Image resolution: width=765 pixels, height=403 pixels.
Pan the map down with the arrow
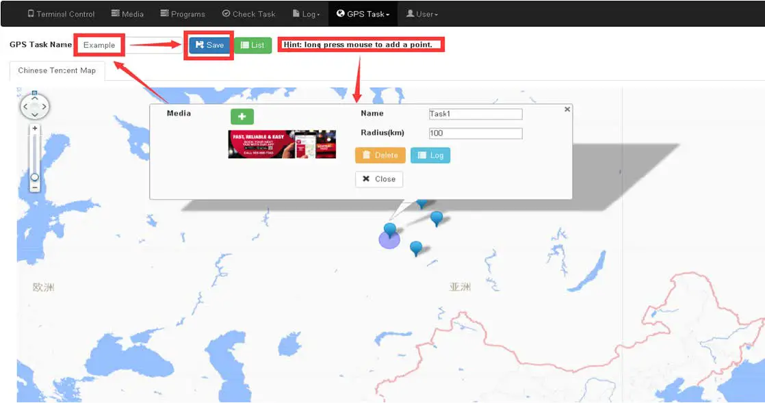pos(35,115)
